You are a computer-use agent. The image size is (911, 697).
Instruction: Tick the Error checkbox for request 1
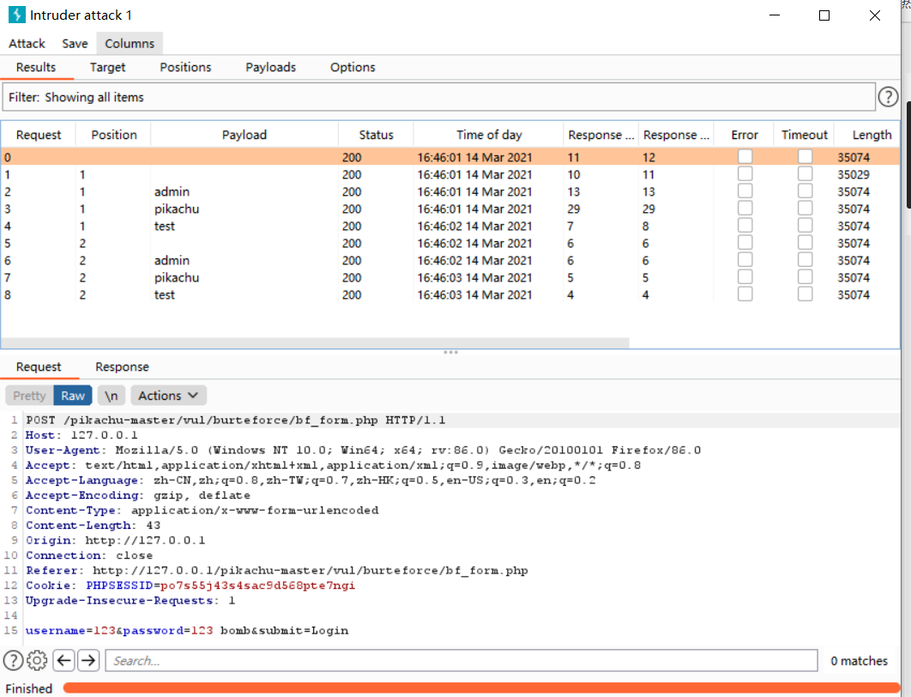745,173
